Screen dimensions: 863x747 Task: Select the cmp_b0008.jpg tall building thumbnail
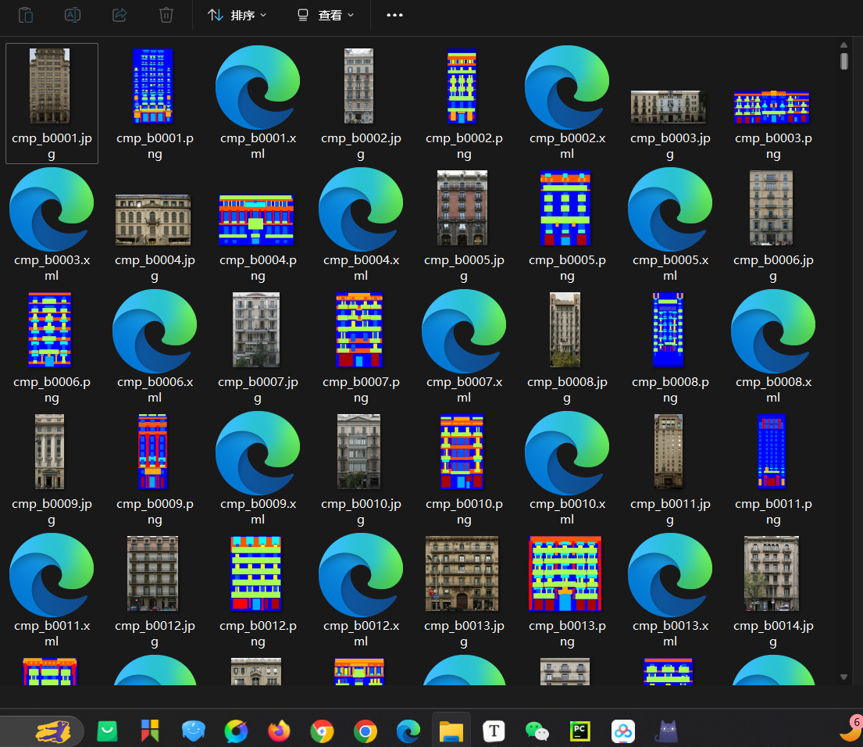(565, 330)
